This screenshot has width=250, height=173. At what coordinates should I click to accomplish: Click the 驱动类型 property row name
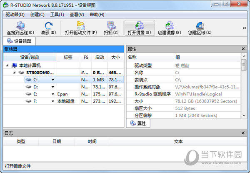click(x=143, y=65)
